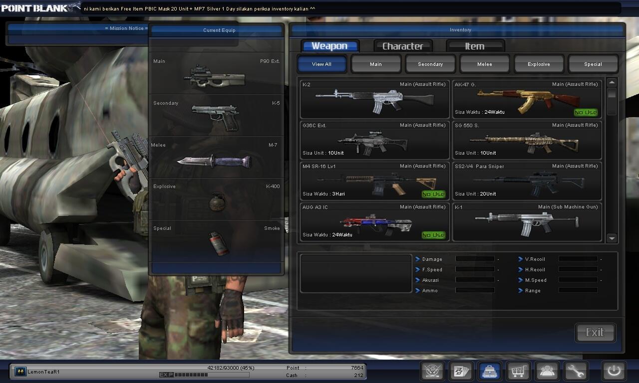Switch to the Character tab

coord(403,46)
